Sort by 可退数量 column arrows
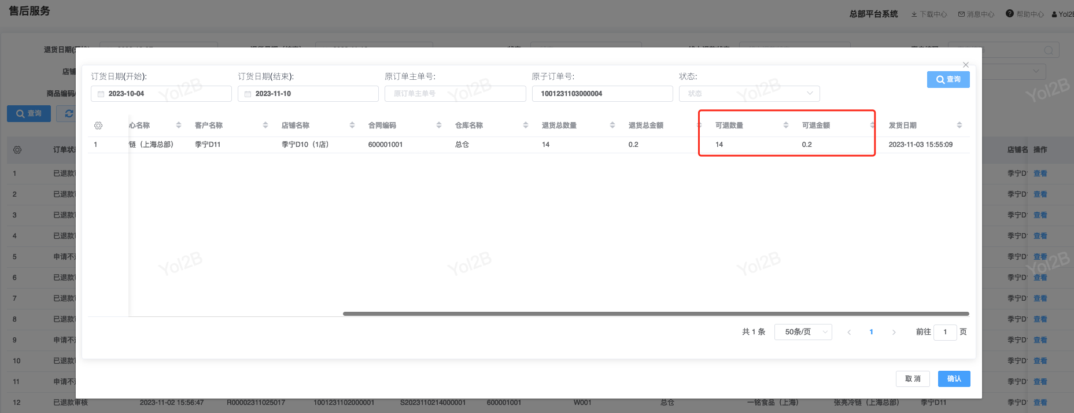This screenshot has height=413, width=1074. [786, 125]
